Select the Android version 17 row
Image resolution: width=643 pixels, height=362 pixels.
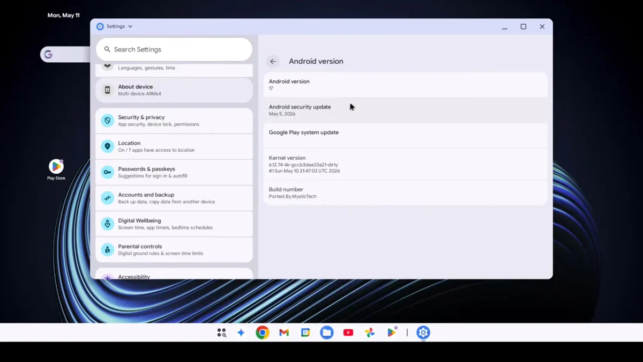(x=406, y=85)
